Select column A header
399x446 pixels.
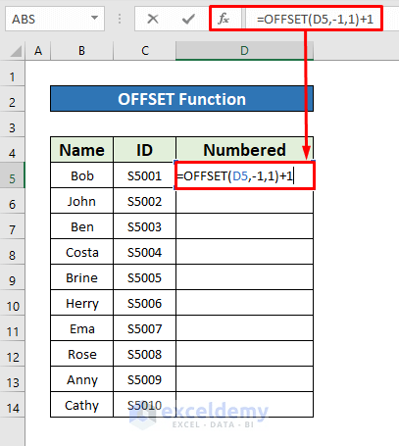tap(38, 51)
